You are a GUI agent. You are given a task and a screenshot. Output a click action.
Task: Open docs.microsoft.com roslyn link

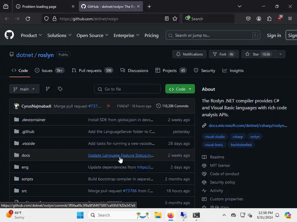click(248, 125)
